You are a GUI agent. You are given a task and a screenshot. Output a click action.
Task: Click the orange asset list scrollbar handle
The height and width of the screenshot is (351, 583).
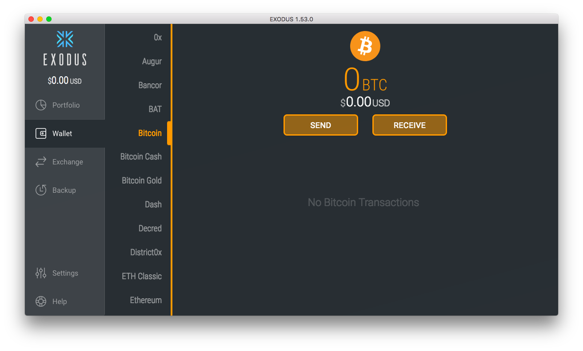click(169, 133)
